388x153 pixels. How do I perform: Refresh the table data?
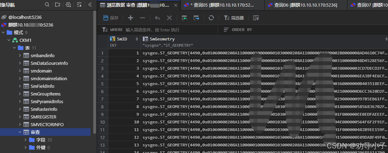tap(211, 18)
